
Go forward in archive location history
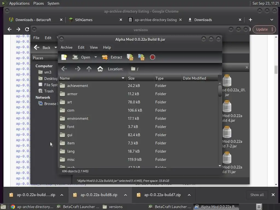[x=78, y=69]
